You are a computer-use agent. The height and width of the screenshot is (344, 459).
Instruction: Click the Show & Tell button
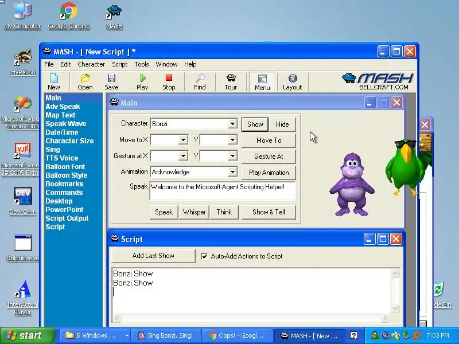tap(269, 212)
